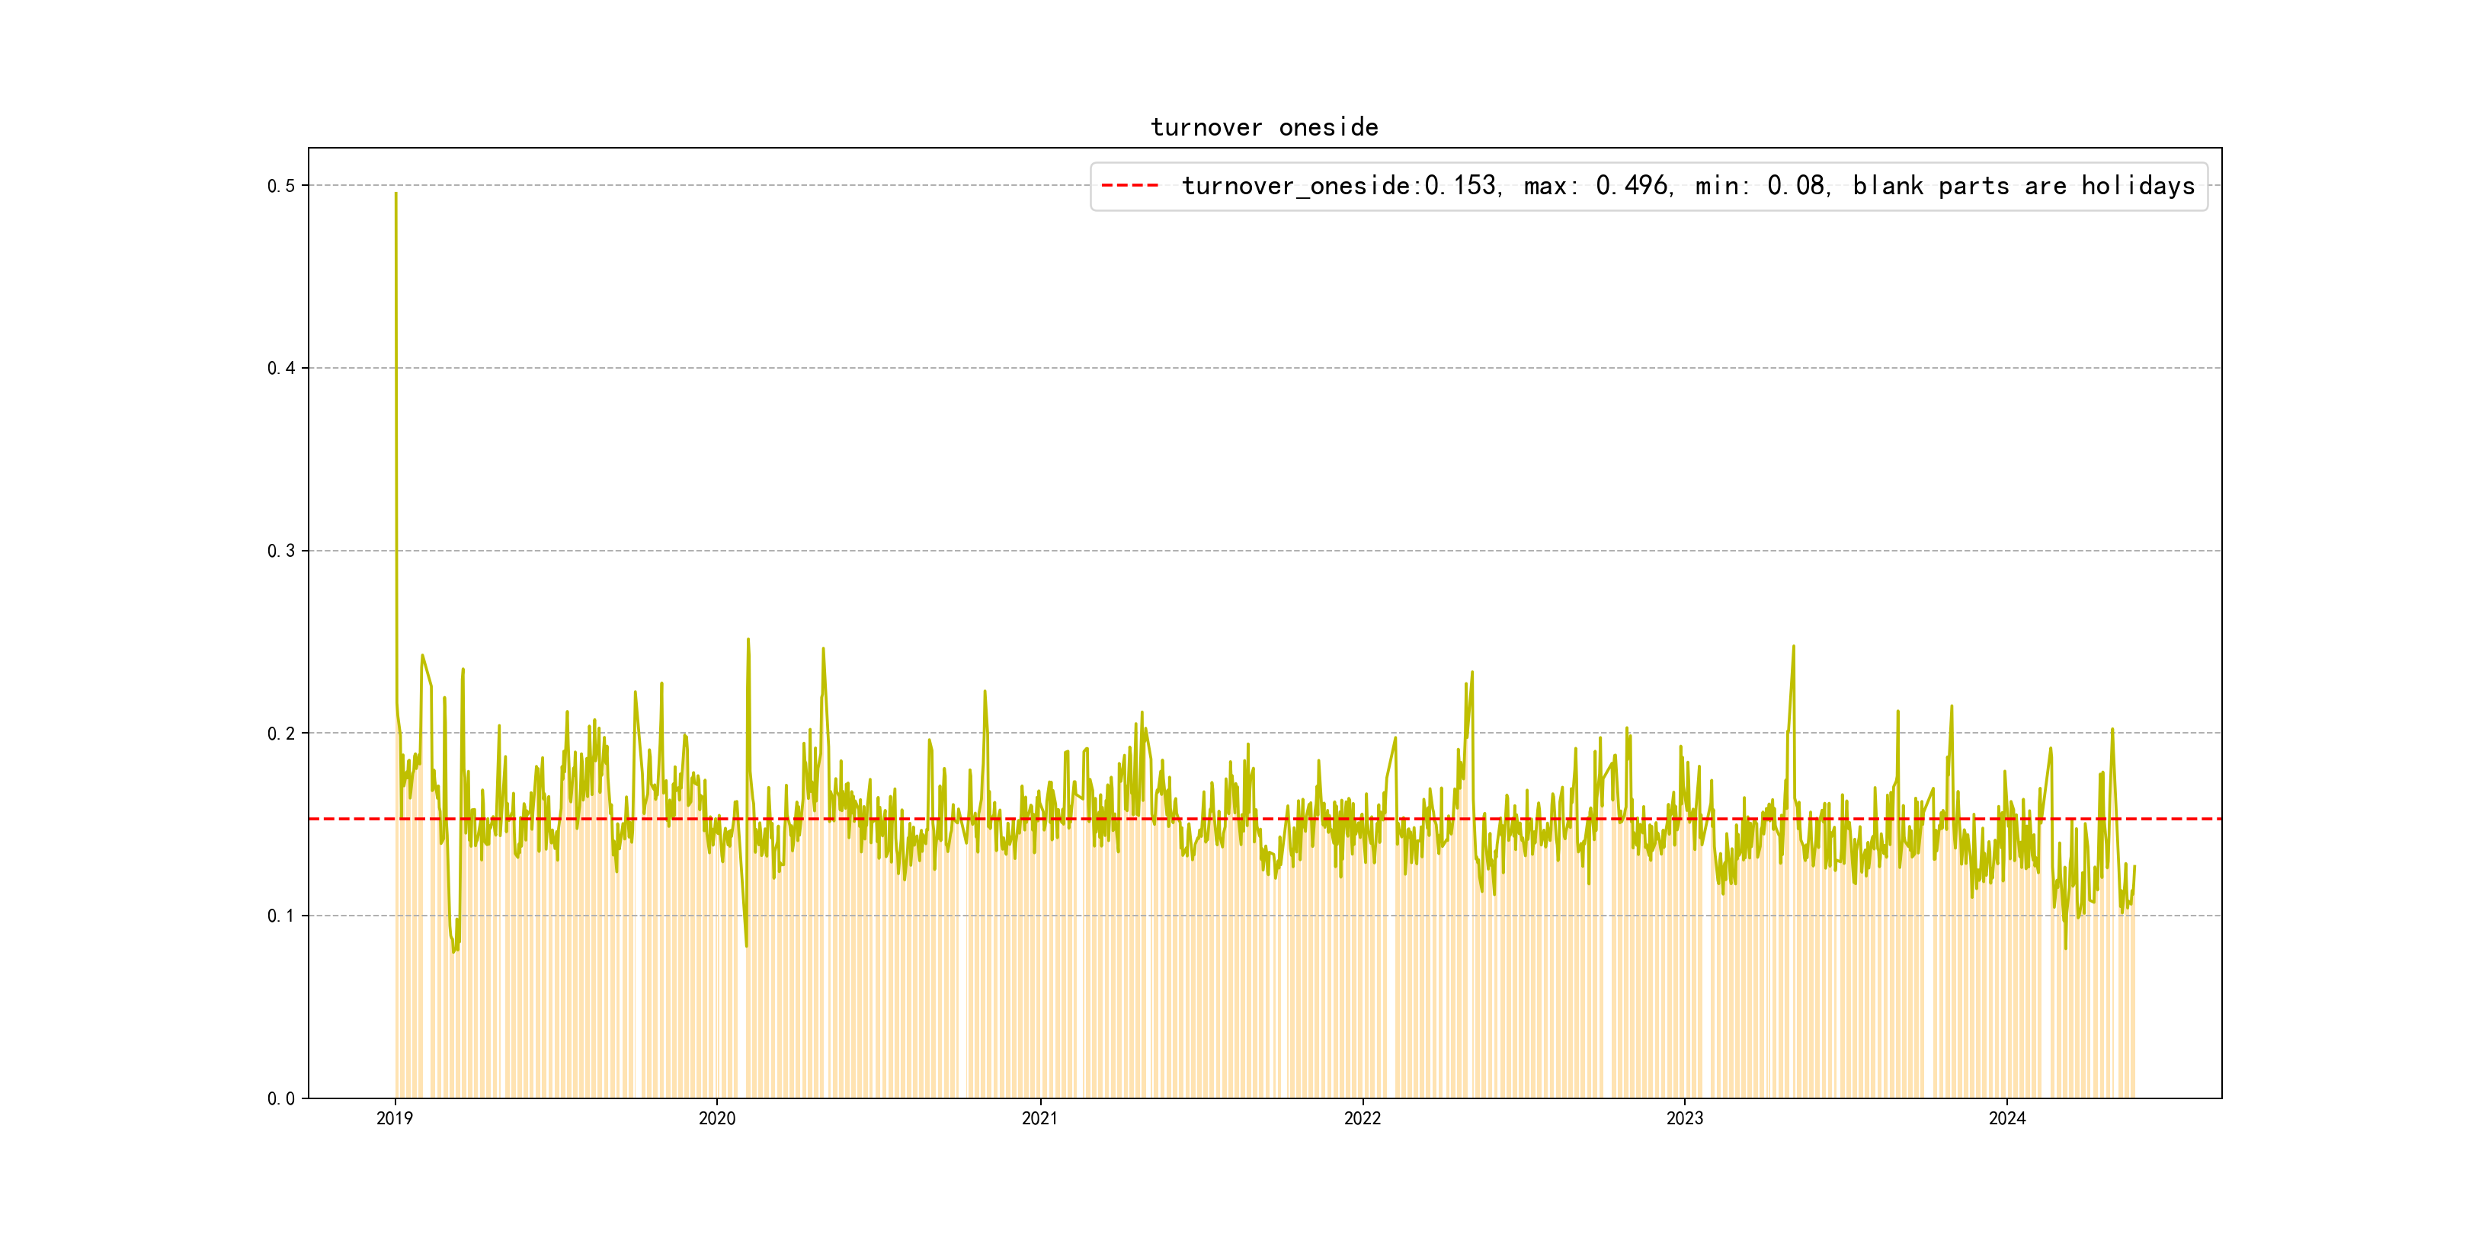Image resolution: width=2469 pixels, height=1234 pixels.
Task: Click the 'blank parts are holidays' legend text
Action: pyautogui.click(x=2023, y=186)
